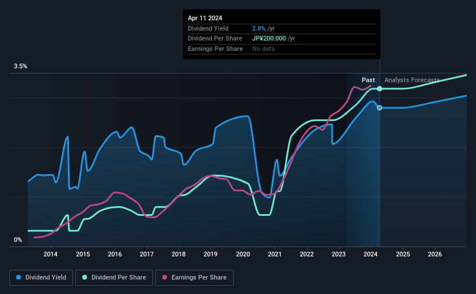Toggle the Earnings Per Share legend button
This screenshot has height=294, width=476.
coord(195,278)
